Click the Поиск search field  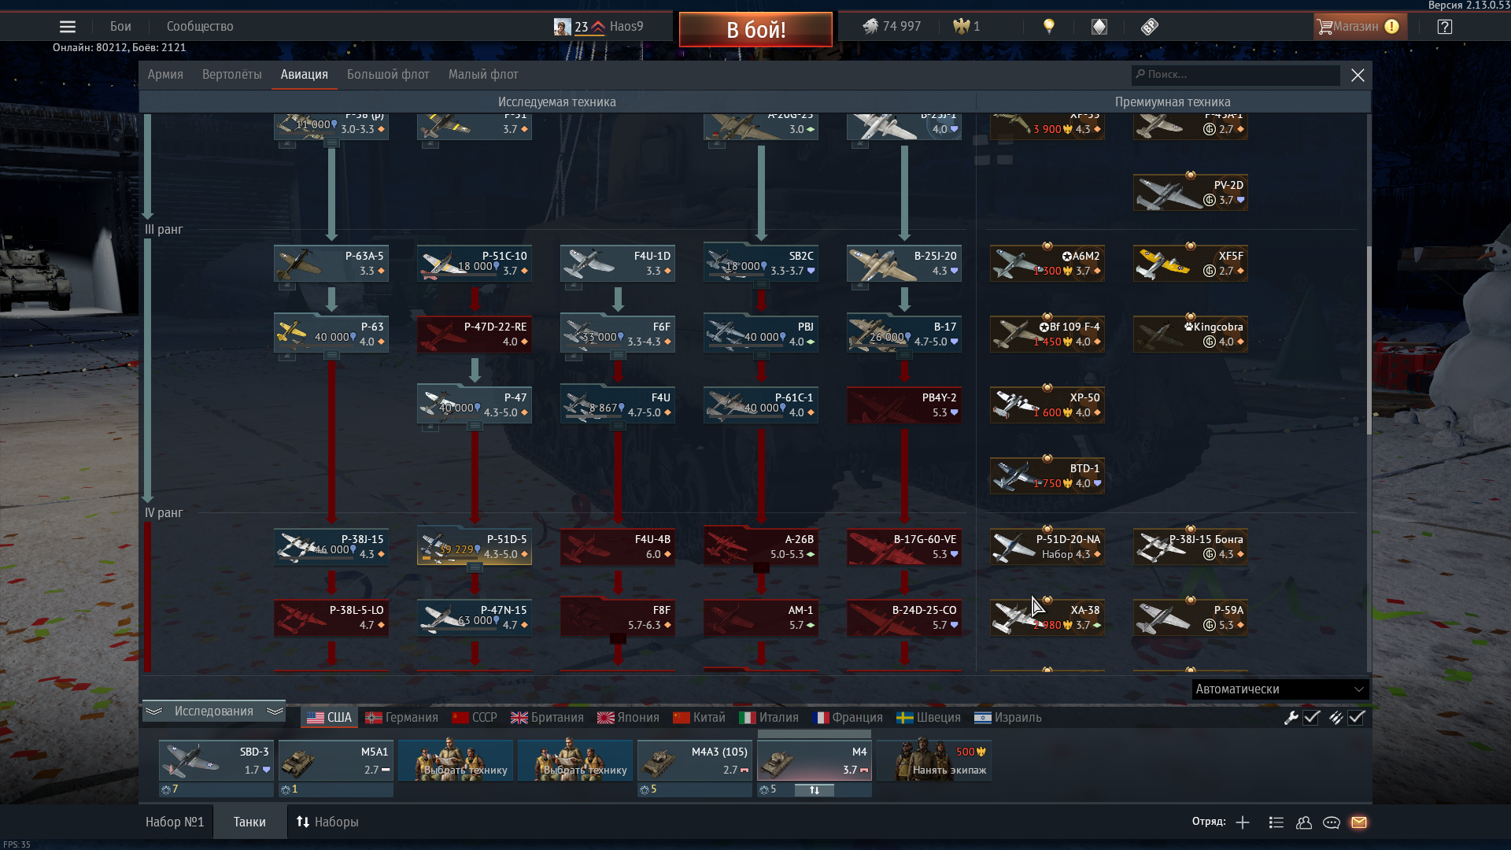(x=1236, y=75)
